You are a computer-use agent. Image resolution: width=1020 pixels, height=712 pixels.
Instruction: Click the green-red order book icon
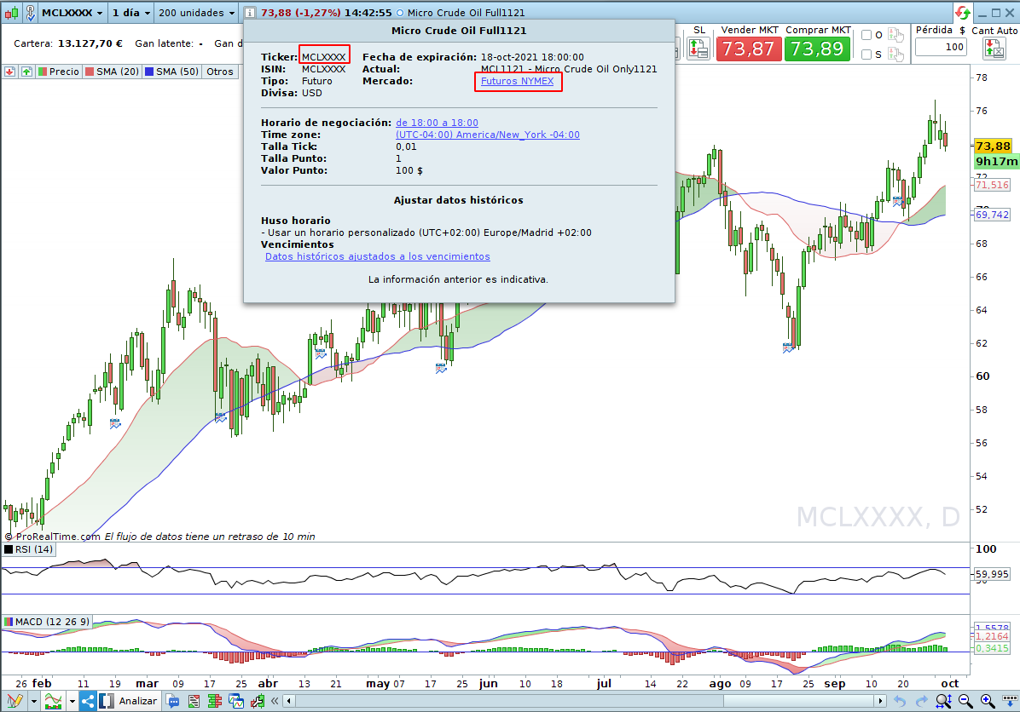tap(215, 701)
